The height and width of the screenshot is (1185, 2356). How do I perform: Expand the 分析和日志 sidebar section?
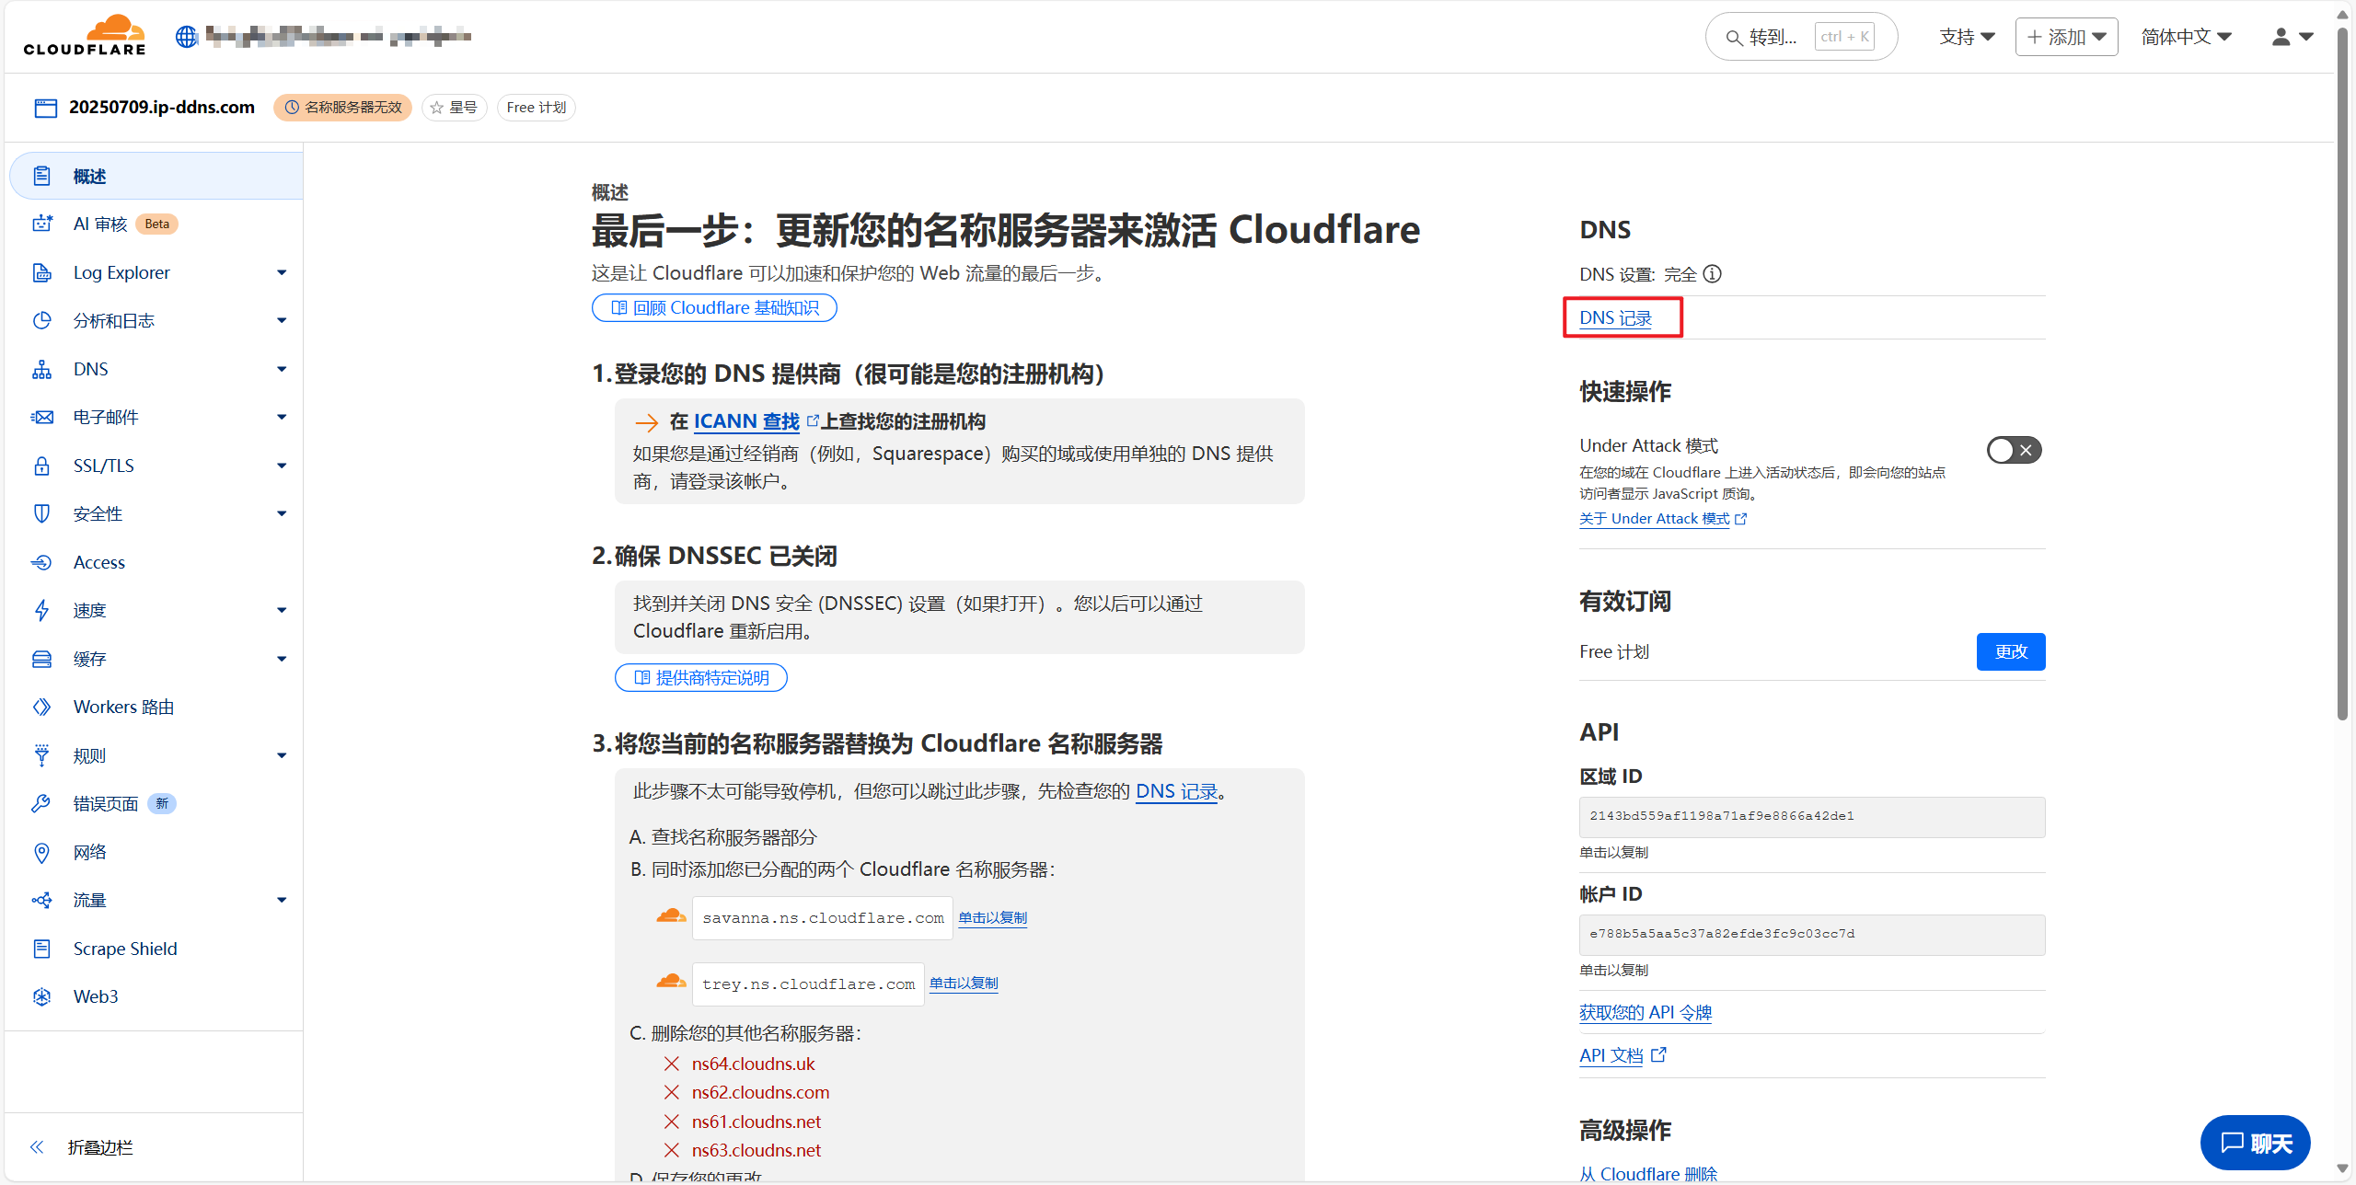282,320
